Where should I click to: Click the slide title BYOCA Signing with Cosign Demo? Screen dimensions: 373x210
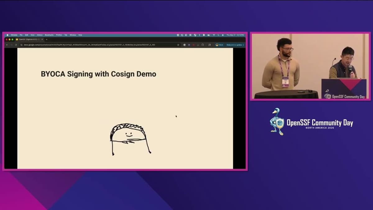(x=99, y=74)
